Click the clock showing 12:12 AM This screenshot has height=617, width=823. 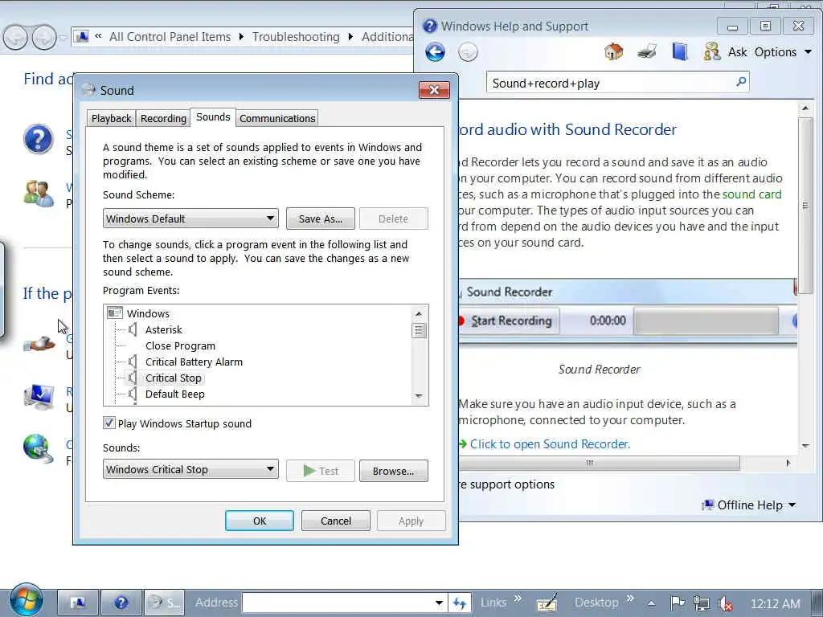coord(776,603)
